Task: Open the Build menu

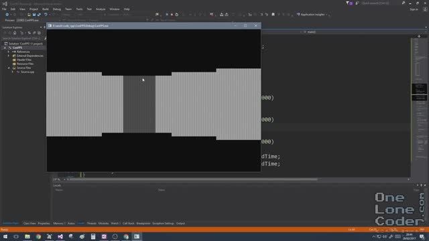Action: click(46, 9)
